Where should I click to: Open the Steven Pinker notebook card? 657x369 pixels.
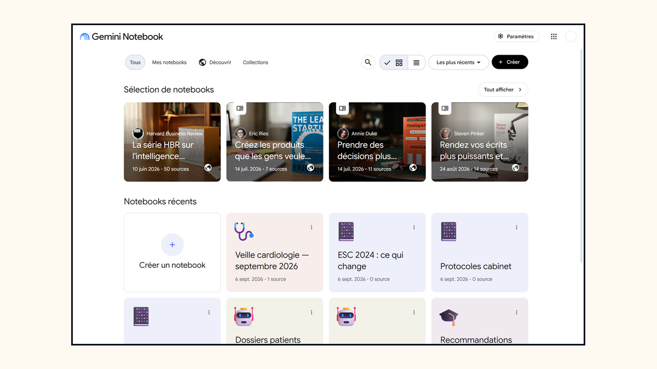(480, 142)
